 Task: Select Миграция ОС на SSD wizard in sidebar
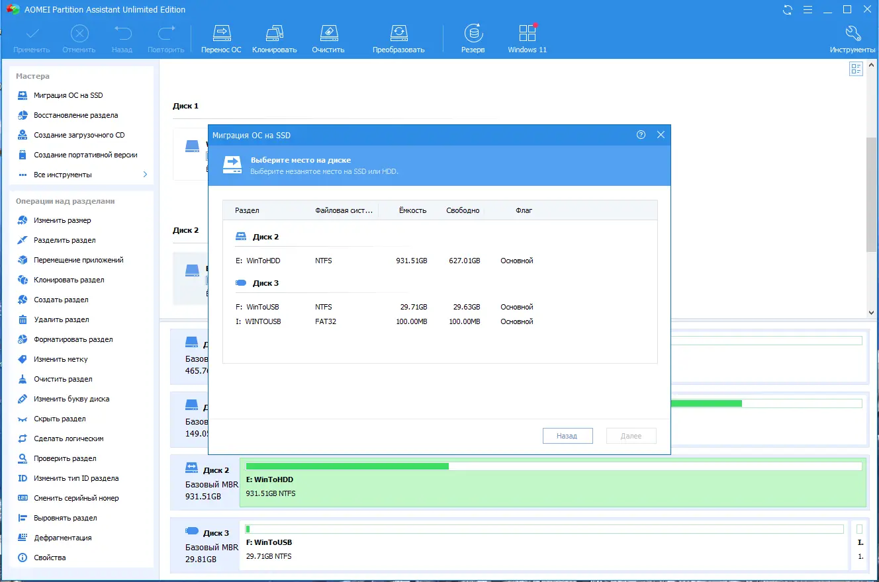click(x=69, y=95)
